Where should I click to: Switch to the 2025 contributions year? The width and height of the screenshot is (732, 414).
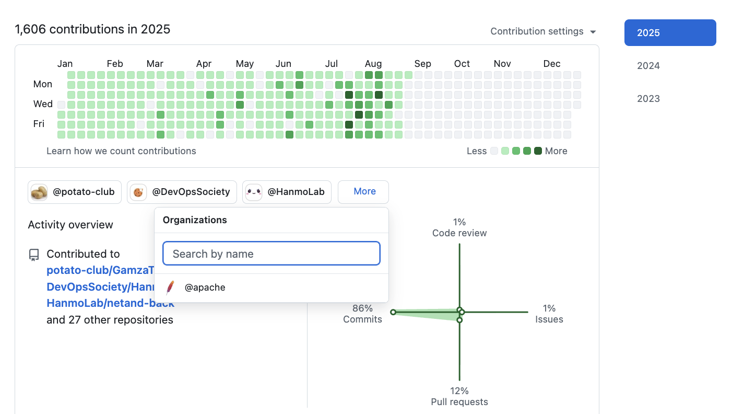tap(670, 33)
